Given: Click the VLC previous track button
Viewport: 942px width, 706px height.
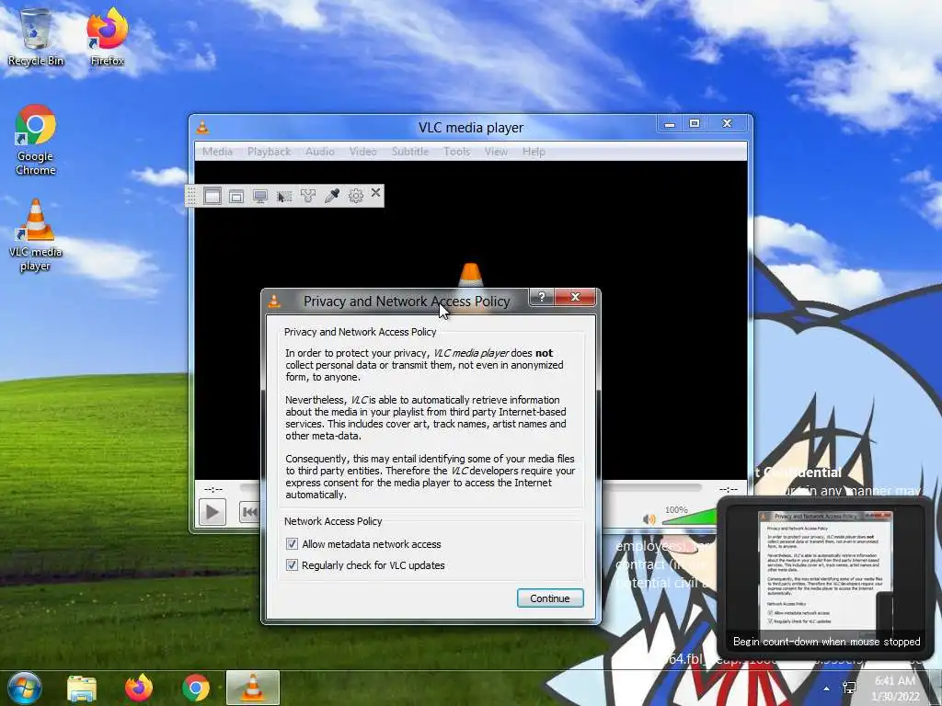Looking at the screenshot, I should click(x=249, y=512).
